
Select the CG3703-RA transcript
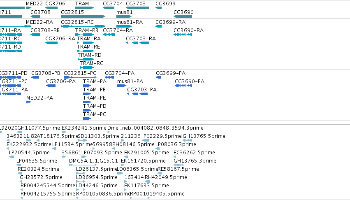[137, 43]
